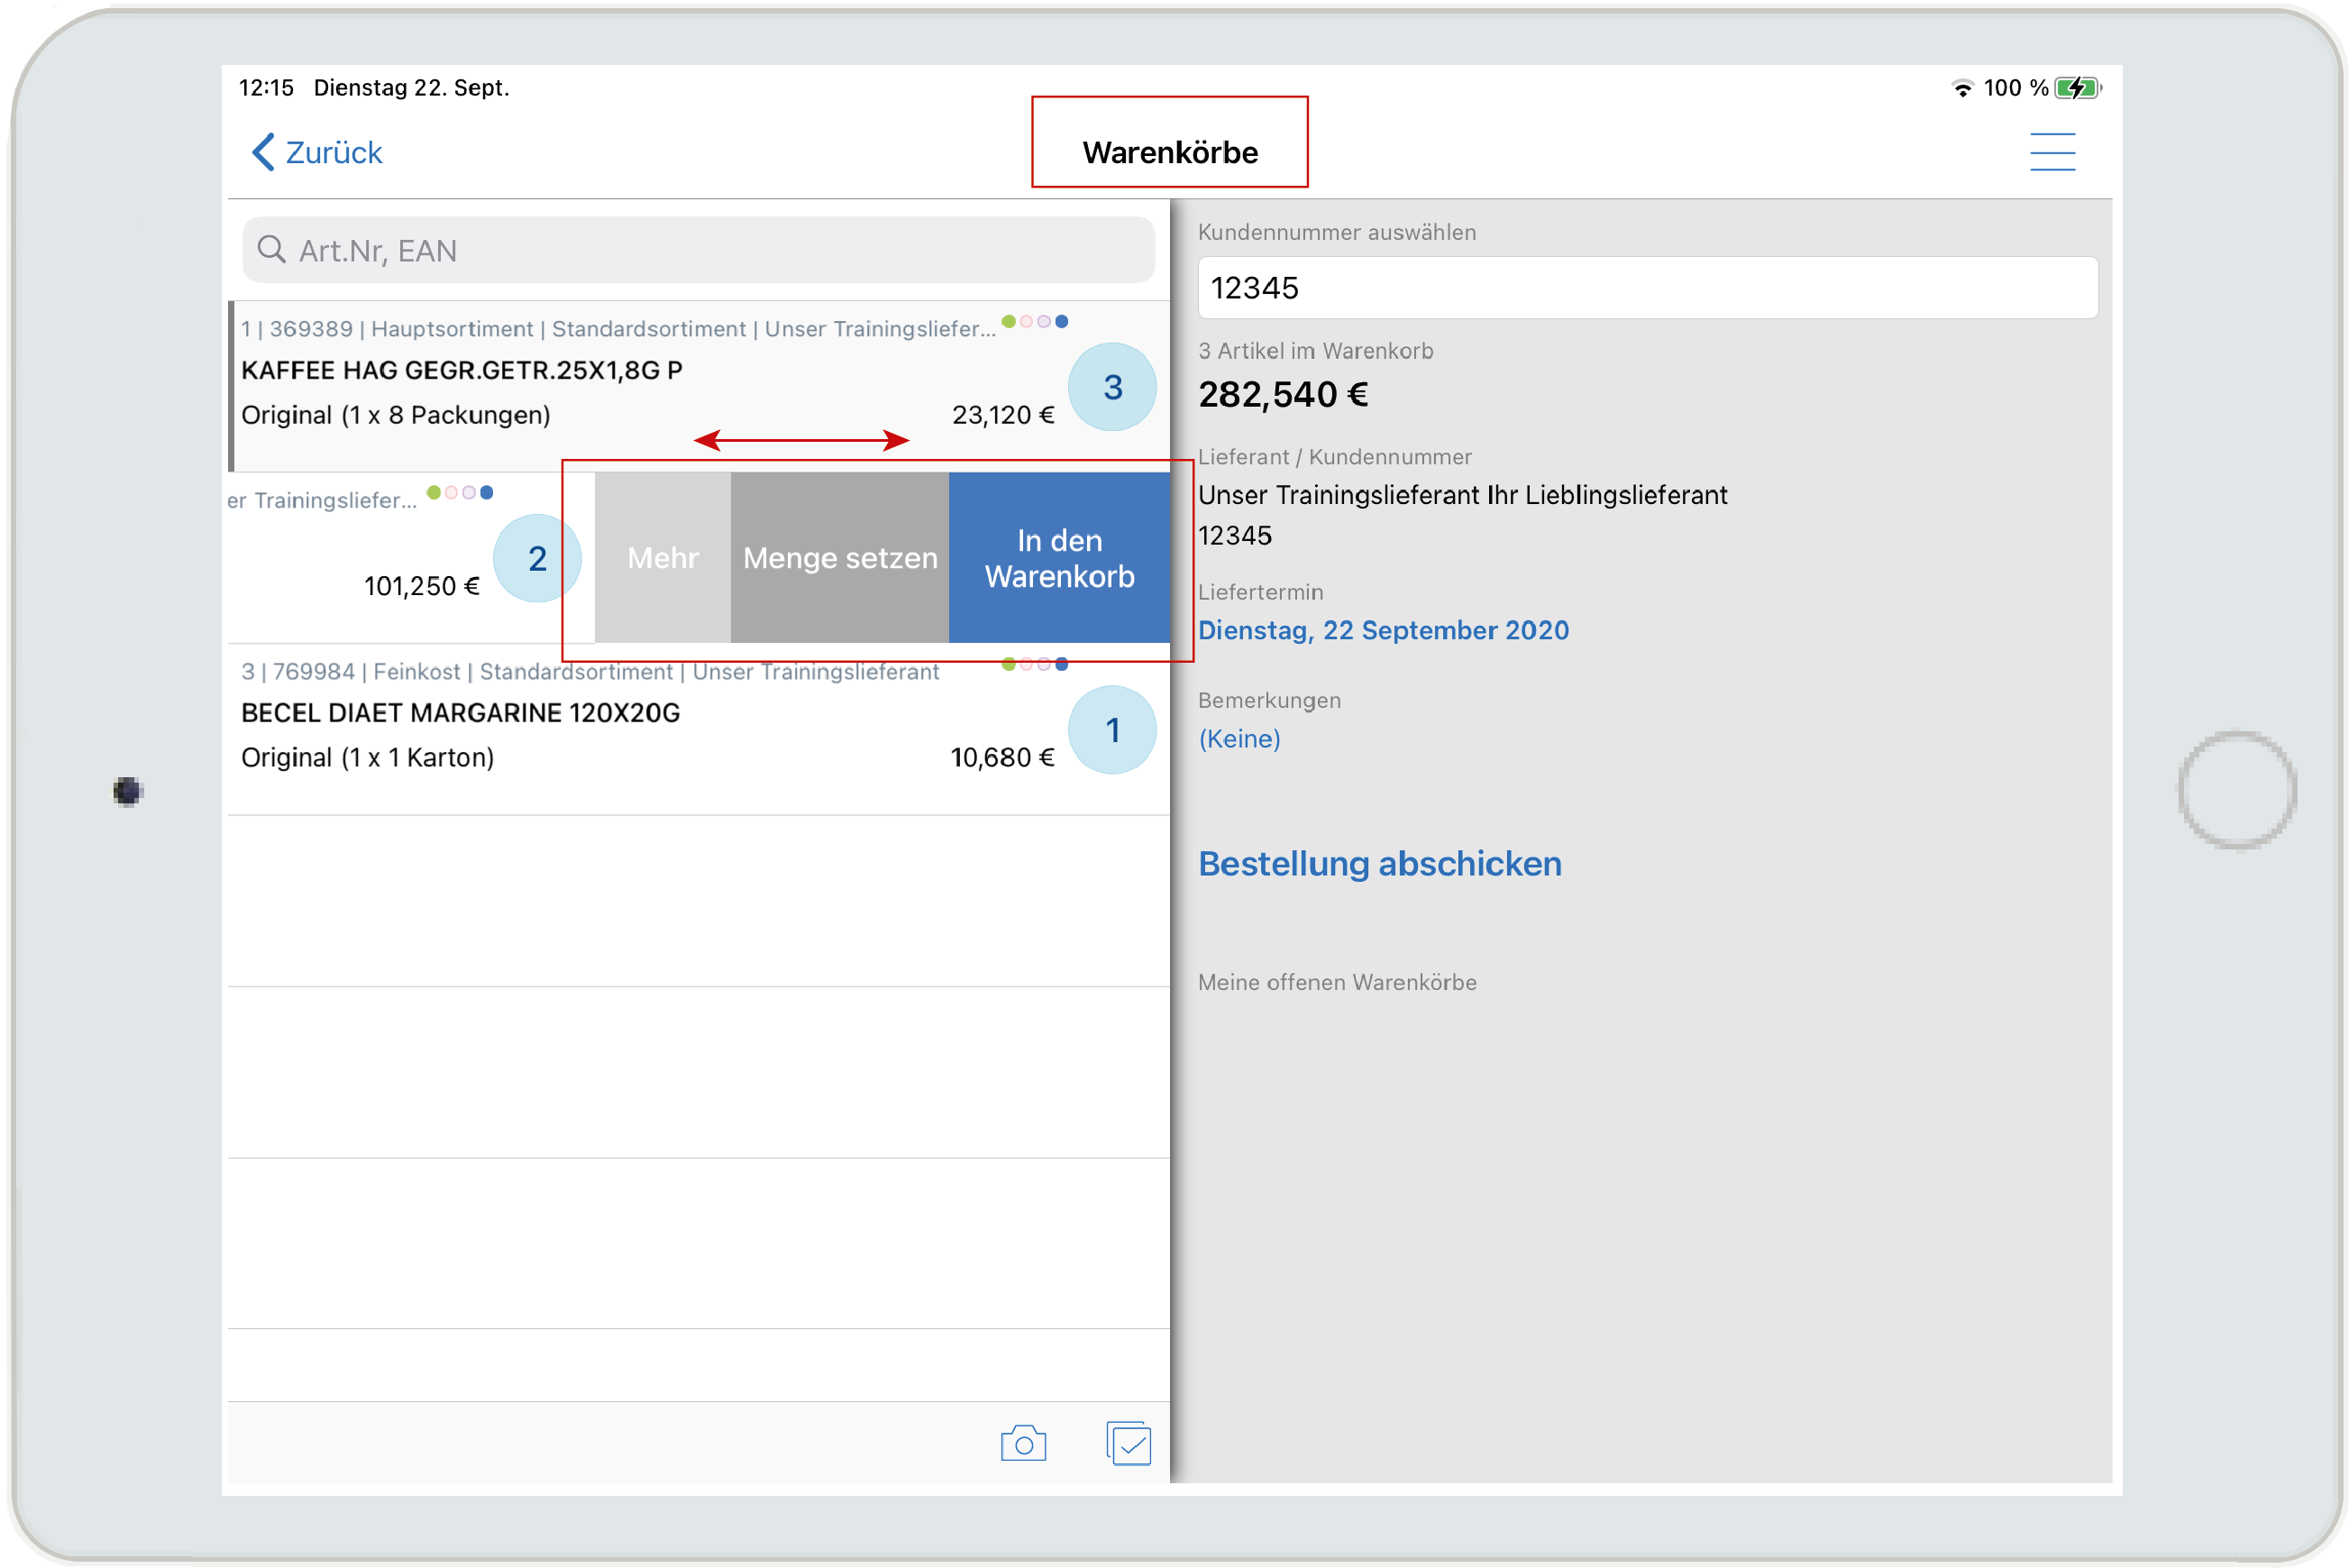This screenshot has height=1568, width=2349.
Task: Click quantity badge 3 for Kaffee HAG
Action: [1111, 387]
